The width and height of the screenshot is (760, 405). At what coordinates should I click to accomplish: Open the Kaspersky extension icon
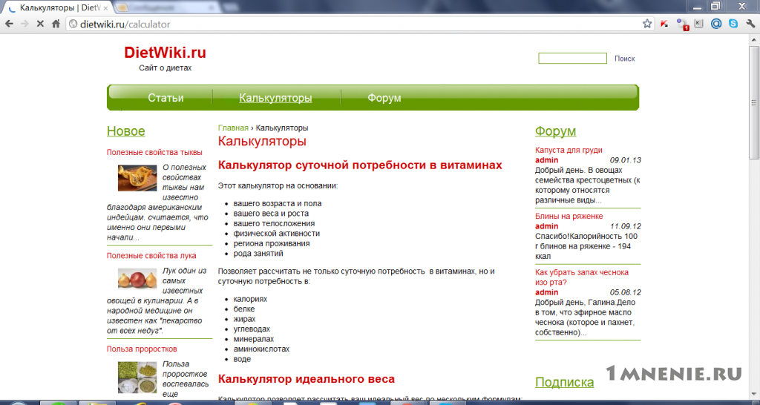(x=664, y=24)
